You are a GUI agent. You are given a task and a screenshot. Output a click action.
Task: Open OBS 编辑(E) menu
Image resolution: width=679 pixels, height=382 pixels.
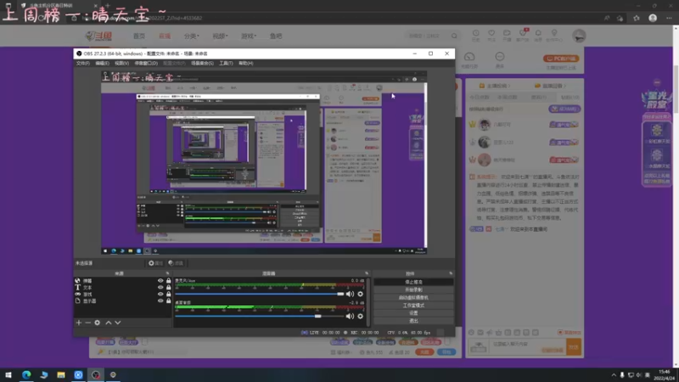[x=102, y=63]
